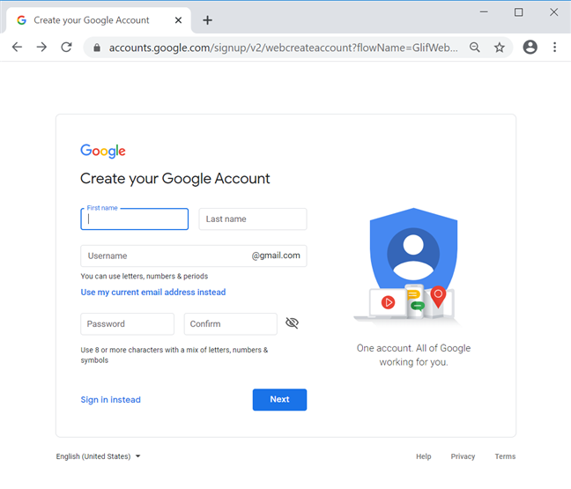
Task: Open the Chrome profile avatar
Action: [x=530, y=48]
